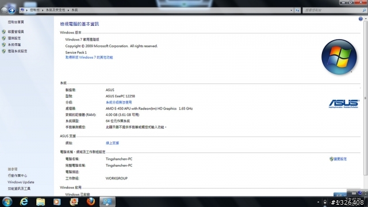The image size is (368, 207).
Task: Open 行動作業中心 under See also
Action: coord(17,175)
